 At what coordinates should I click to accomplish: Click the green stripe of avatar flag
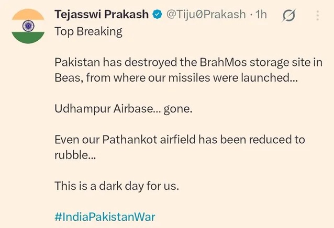click(x=28, y=38)
